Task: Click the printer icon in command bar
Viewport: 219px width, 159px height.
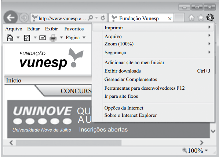Action: pyautogui.click(x=53, y=38)
